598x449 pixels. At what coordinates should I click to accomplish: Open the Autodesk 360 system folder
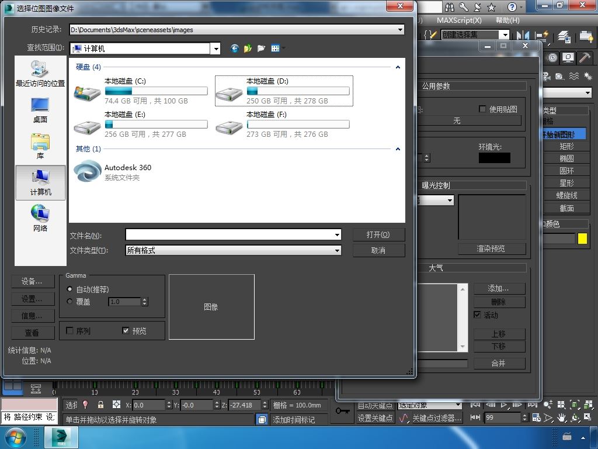pyautogui.click(x=113, y=172)
